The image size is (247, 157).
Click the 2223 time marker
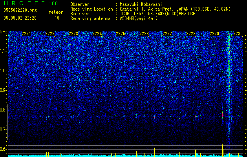pyautogui.click(x=73, y=33)
